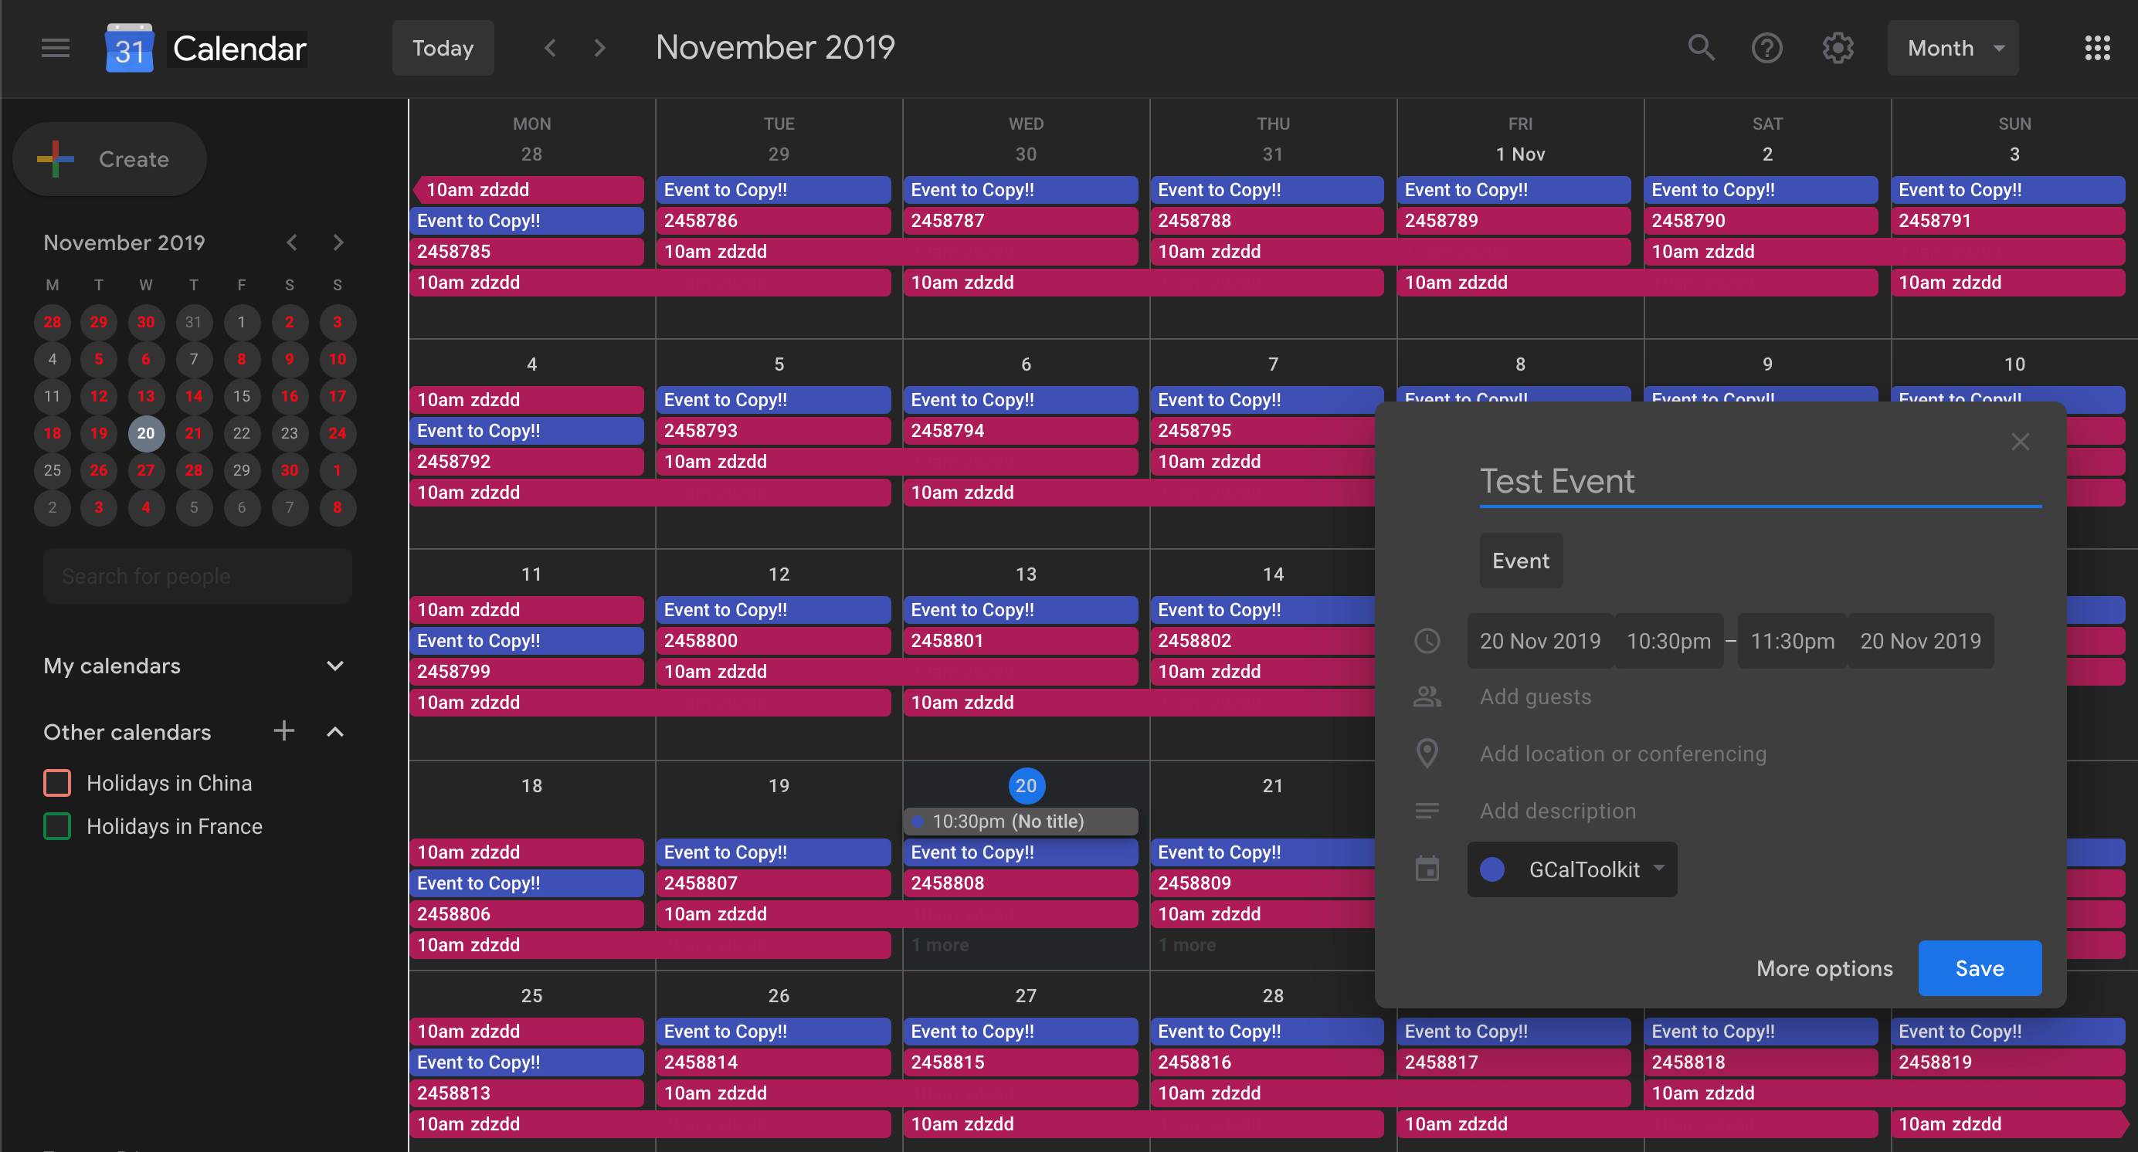Select the More options link
The width and height of the screenshot is (2138, 1152).
(1824, 967)
